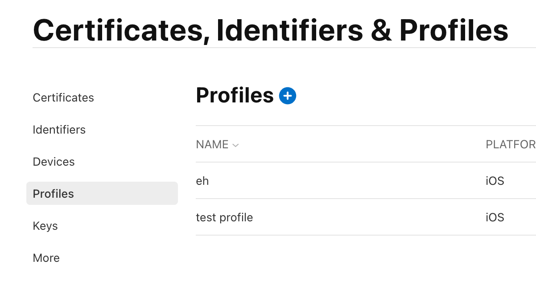The height and width of the screenshot is (285, 536).
Task: Open the profile named test profile
Action: click(224, 217)
